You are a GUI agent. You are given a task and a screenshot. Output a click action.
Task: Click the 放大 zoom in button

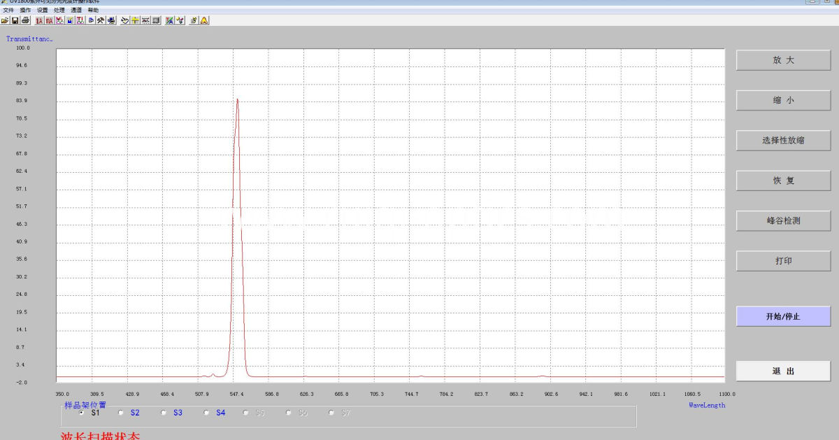coord(783,60)
